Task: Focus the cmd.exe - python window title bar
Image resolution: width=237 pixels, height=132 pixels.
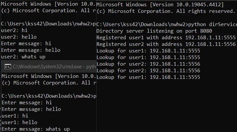Action: pyautogui.click(x=49, y=67)
